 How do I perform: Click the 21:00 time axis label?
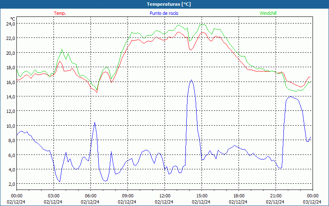coord(276,196)
